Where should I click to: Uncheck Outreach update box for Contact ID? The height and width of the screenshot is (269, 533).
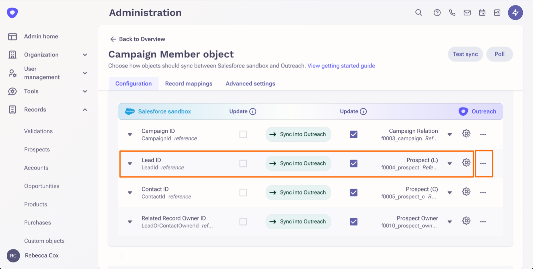(354, 193)
